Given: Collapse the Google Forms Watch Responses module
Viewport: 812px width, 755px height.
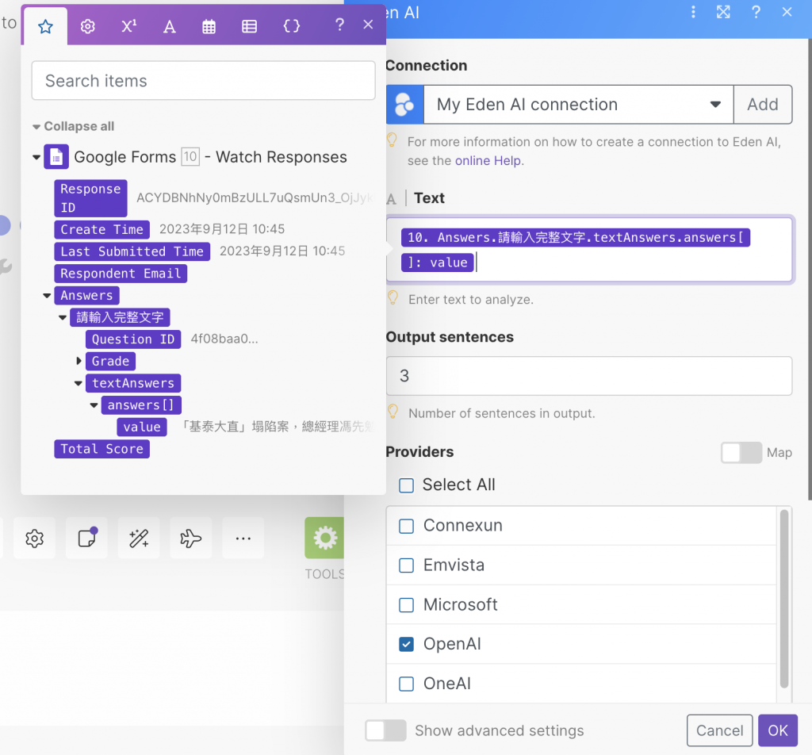Looking at the screenshot, I should [x=36, y=157].
